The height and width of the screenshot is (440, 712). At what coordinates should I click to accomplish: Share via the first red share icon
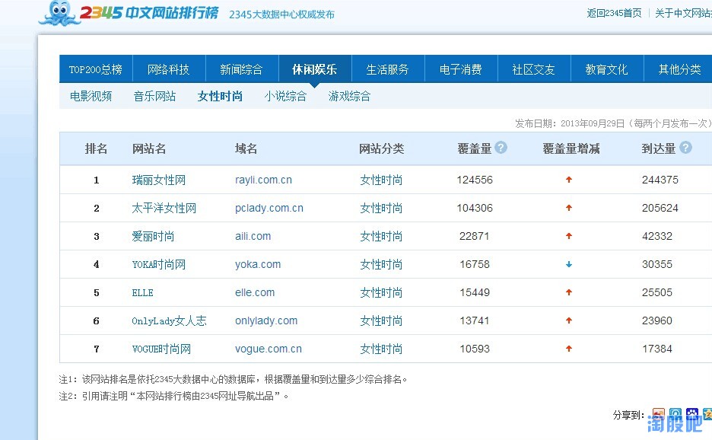(x=659, y=414)
